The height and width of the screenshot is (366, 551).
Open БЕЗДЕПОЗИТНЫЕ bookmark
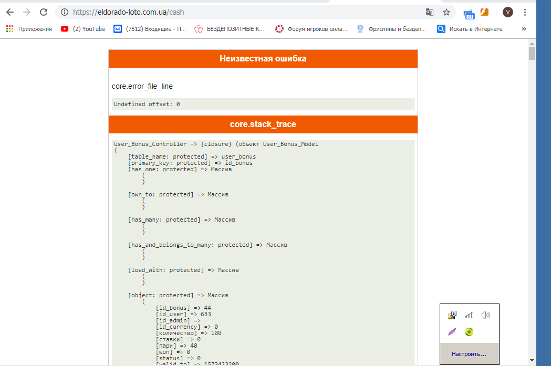coord(229,29)
